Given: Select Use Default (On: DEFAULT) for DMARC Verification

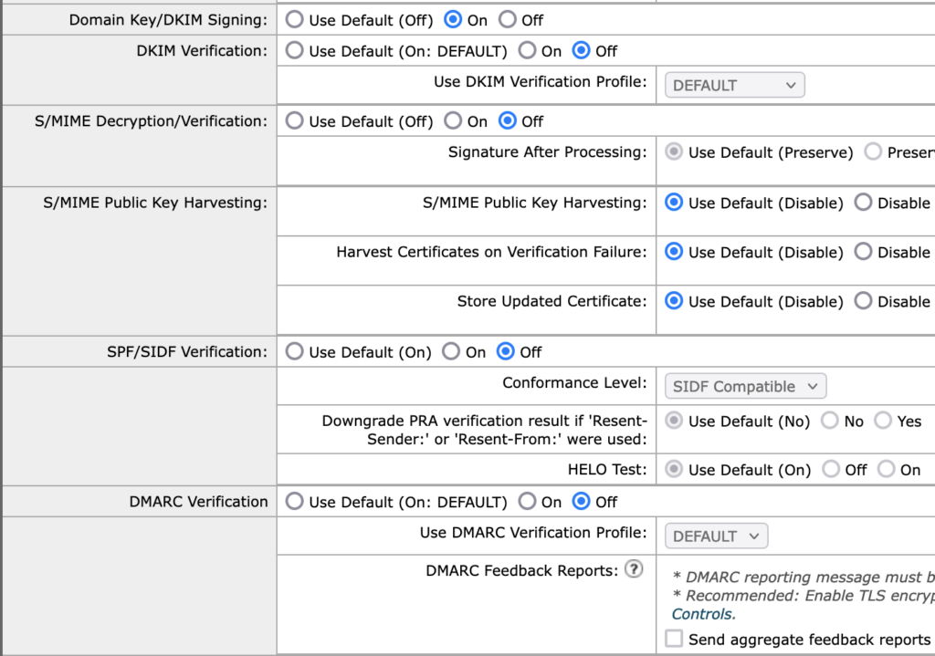Looking at the screenshot, I should (294, 502).
